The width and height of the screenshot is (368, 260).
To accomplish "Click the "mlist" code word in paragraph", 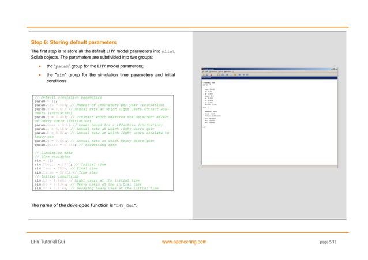I will click(168, 51).
